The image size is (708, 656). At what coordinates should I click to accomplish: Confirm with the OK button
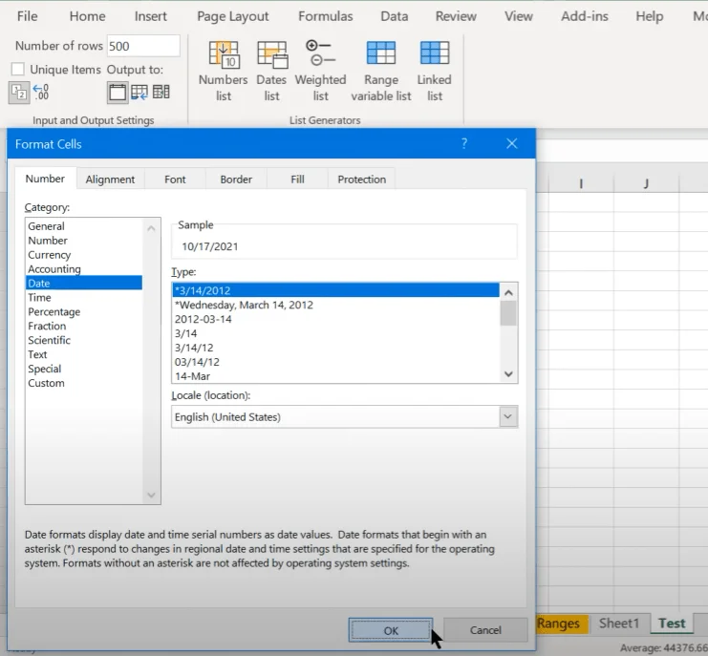[x=391, y=630]
